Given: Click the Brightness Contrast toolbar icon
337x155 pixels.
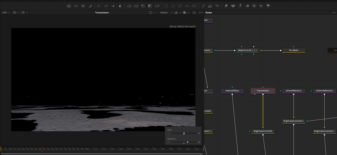Looking at the screenshot, I should coord(113,6).
